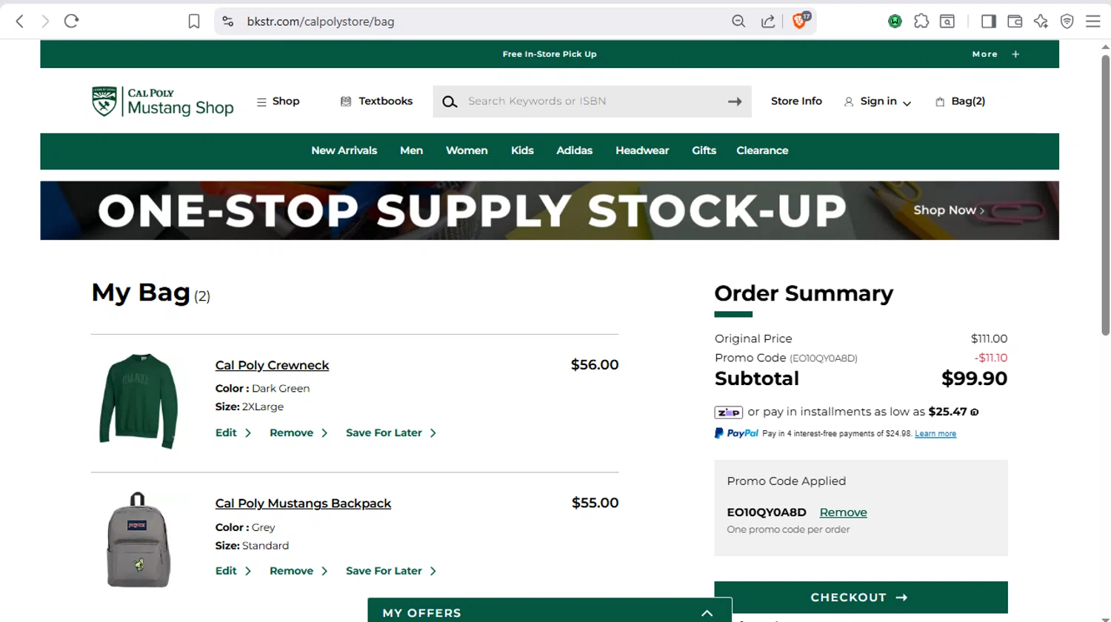Open Men category
Screen dimensions: 1111x622
click(x=411, y=150)
